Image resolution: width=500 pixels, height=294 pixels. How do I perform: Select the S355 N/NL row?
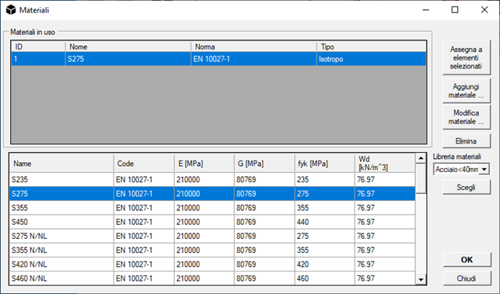(212, 250)
